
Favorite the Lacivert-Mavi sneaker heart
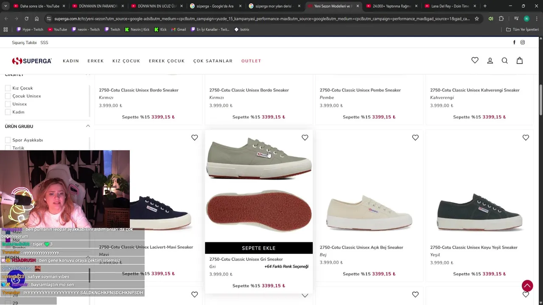[x=194, y=138]
